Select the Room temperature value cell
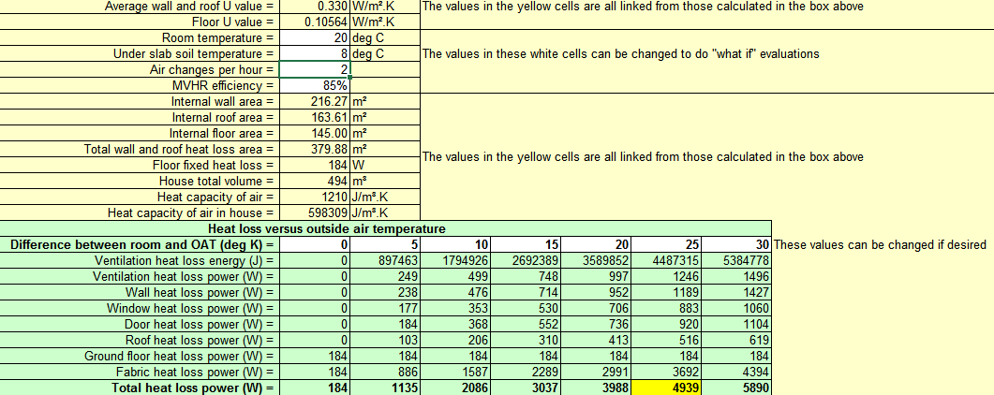994x395 pixels. (315, 38)
